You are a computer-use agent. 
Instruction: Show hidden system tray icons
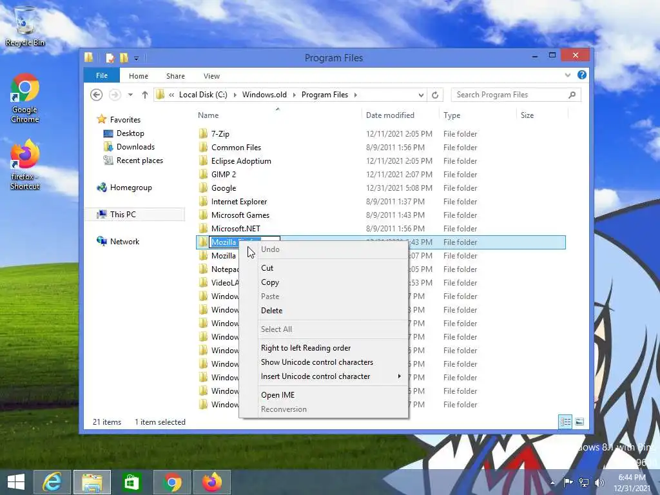point(552,483)
